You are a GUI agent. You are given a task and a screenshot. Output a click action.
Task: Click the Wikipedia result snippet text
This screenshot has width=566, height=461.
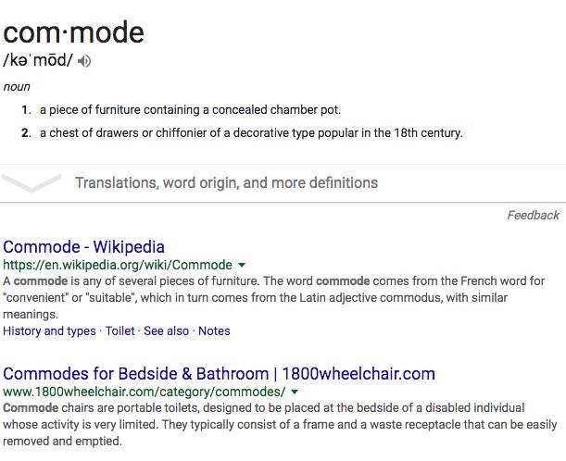(x=273, y=297)
